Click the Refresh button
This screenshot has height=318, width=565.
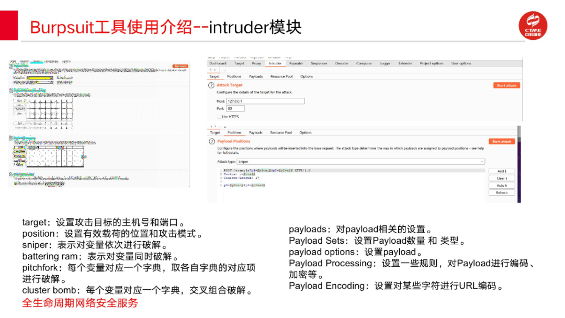point(502,193)
